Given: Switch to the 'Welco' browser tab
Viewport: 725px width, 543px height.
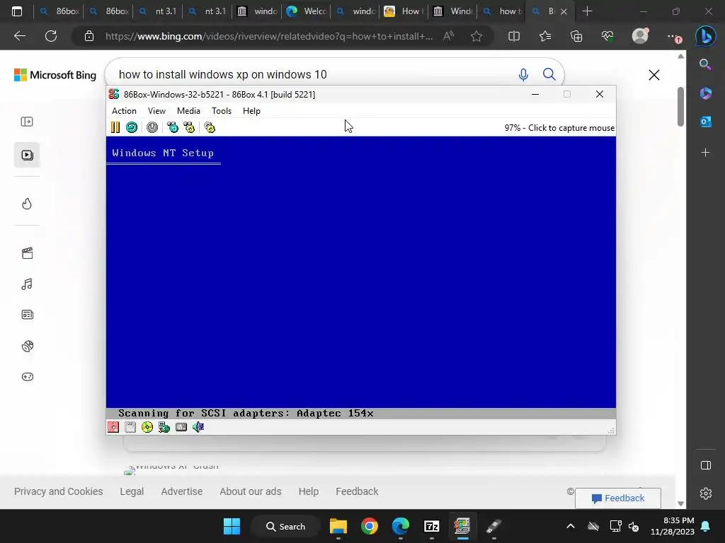Looking at the screenshot, I should [x=306, y=11].
